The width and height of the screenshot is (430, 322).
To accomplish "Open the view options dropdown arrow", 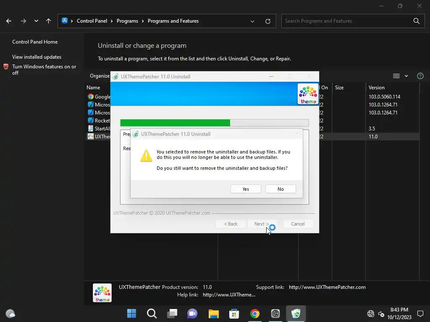I will click(406, 76).
